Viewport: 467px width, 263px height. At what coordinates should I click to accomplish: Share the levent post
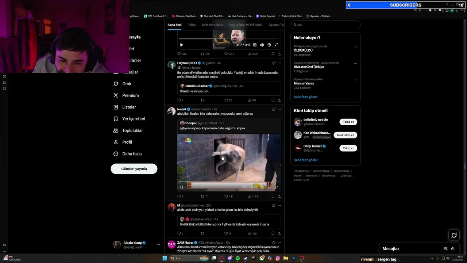pos(279,197)
